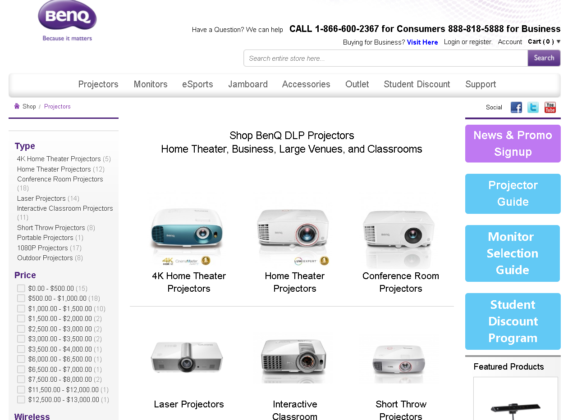Open the BenQ YouTube icon
This screenshot has height=420, width=568.
[550, 107]
